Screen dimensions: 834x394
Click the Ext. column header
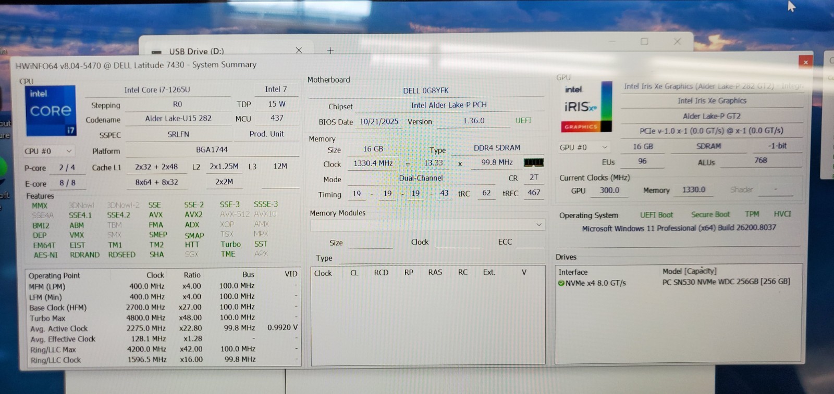(489, 272)
